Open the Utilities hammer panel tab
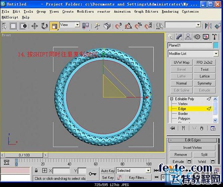 point(214,37)
